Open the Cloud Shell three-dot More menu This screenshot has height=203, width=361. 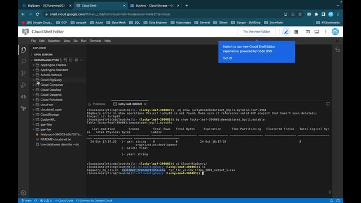click(x=325, y=32)
